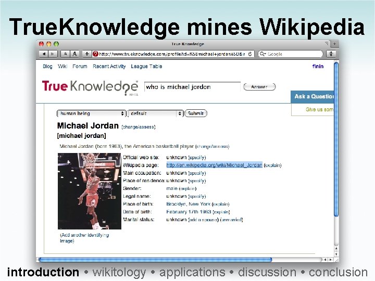Click the Answer button
The image size is (375, 281).
tap(259, 87)
